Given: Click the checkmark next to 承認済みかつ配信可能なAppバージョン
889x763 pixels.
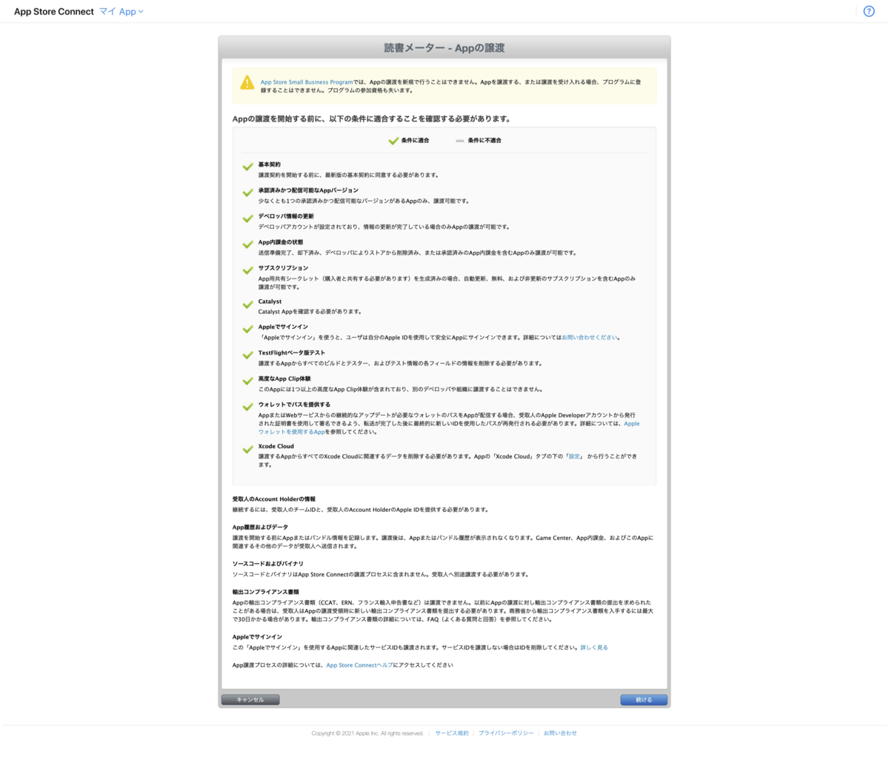Looking at the screenshot, I should [247, 193].
